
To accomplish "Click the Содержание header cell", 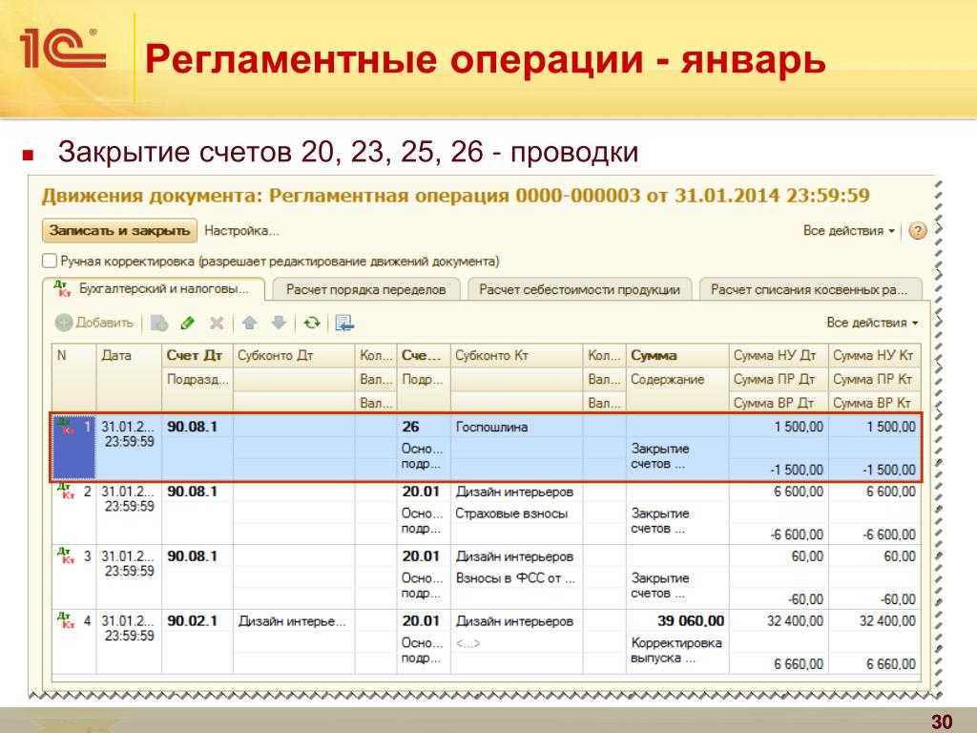I will coord(677,379).
